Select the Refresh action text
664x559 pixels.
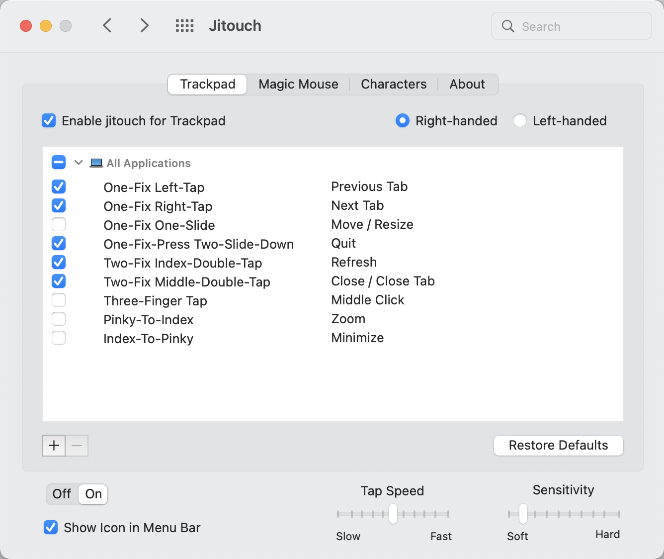coord(354,262)
